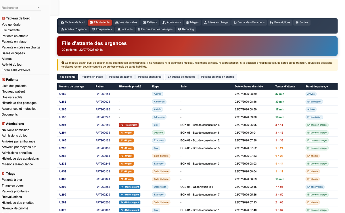Click the Statut du passage column header
The image size is (345, 213).
tap(317, 87)
